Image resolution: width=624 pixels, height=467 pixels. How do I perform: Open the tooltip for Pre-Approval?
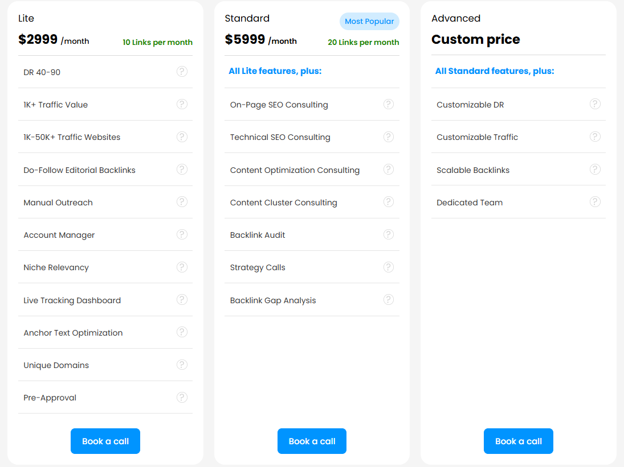click(182, 397)
